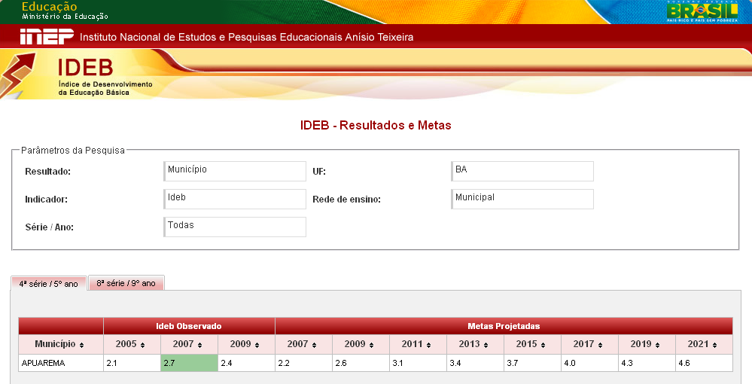Click the UF: label
Viewport: 752px width, 384px height.
tap(319, 172)
